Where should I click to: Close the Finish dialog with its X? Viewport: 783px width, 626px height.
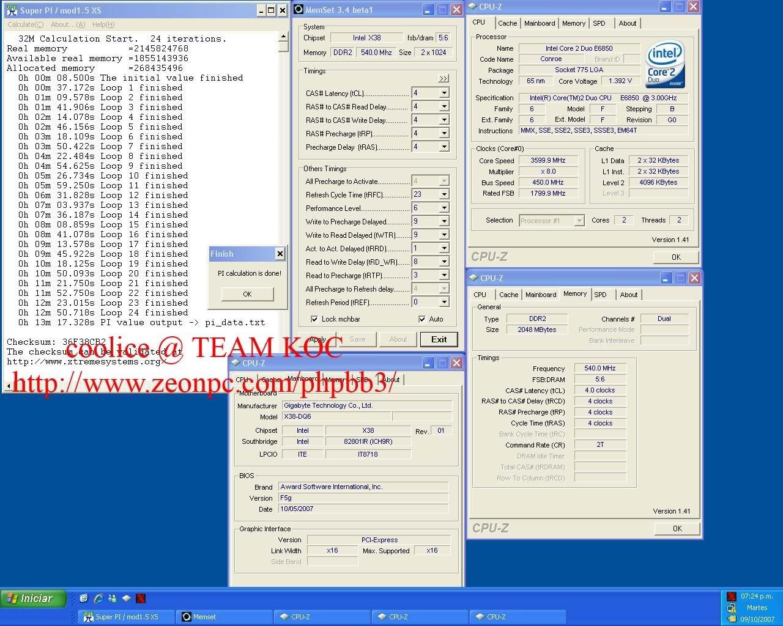280,254
